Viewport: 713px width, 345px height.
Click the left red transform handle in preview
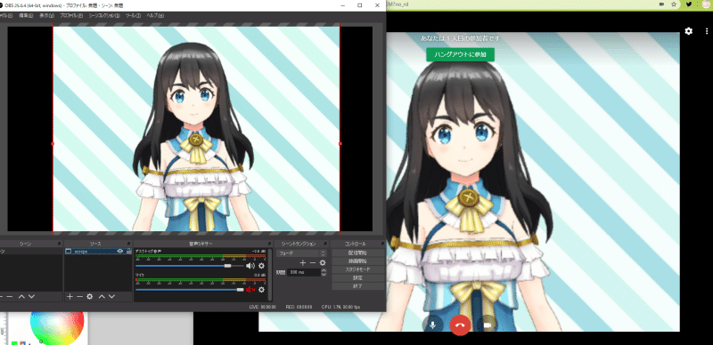(x=53, y=143)
